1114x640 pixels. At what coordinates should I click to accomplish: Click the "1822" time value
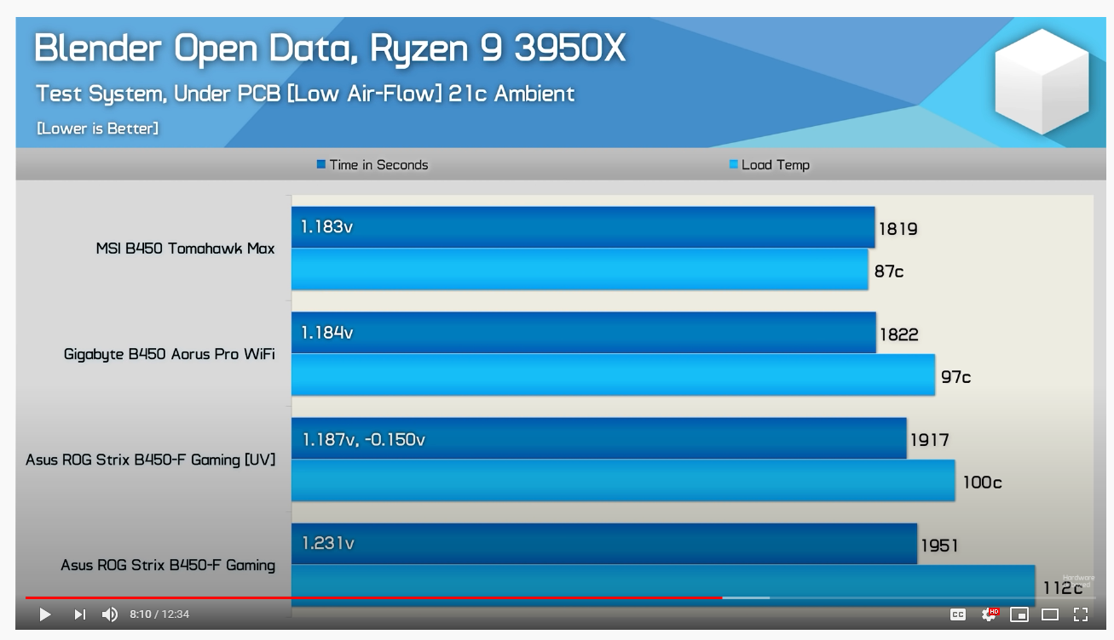click(x=899, y=334)
